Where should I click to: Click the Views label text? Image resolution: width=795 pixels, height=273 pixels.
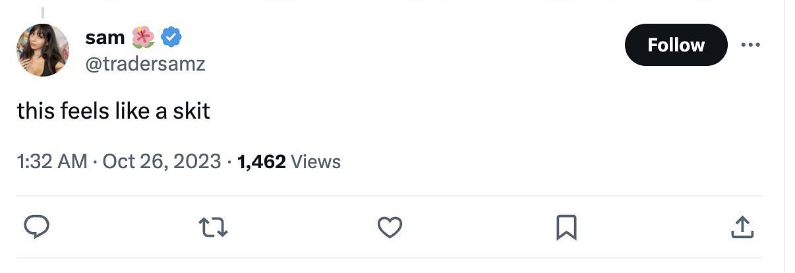point(315,162)
